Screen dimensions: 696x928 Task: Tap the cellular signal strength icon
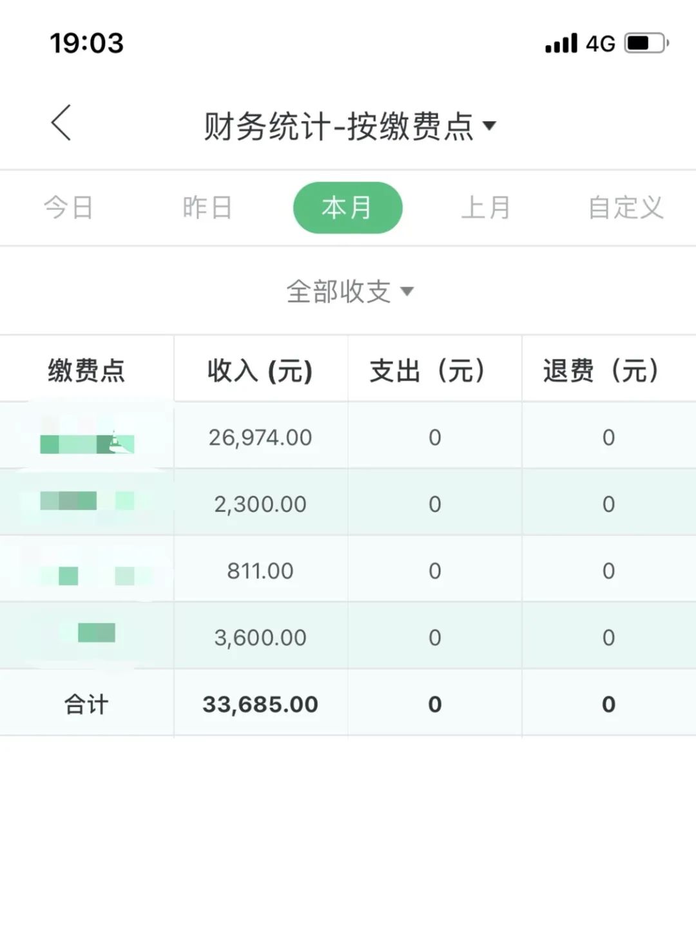(x=561, y=43)
